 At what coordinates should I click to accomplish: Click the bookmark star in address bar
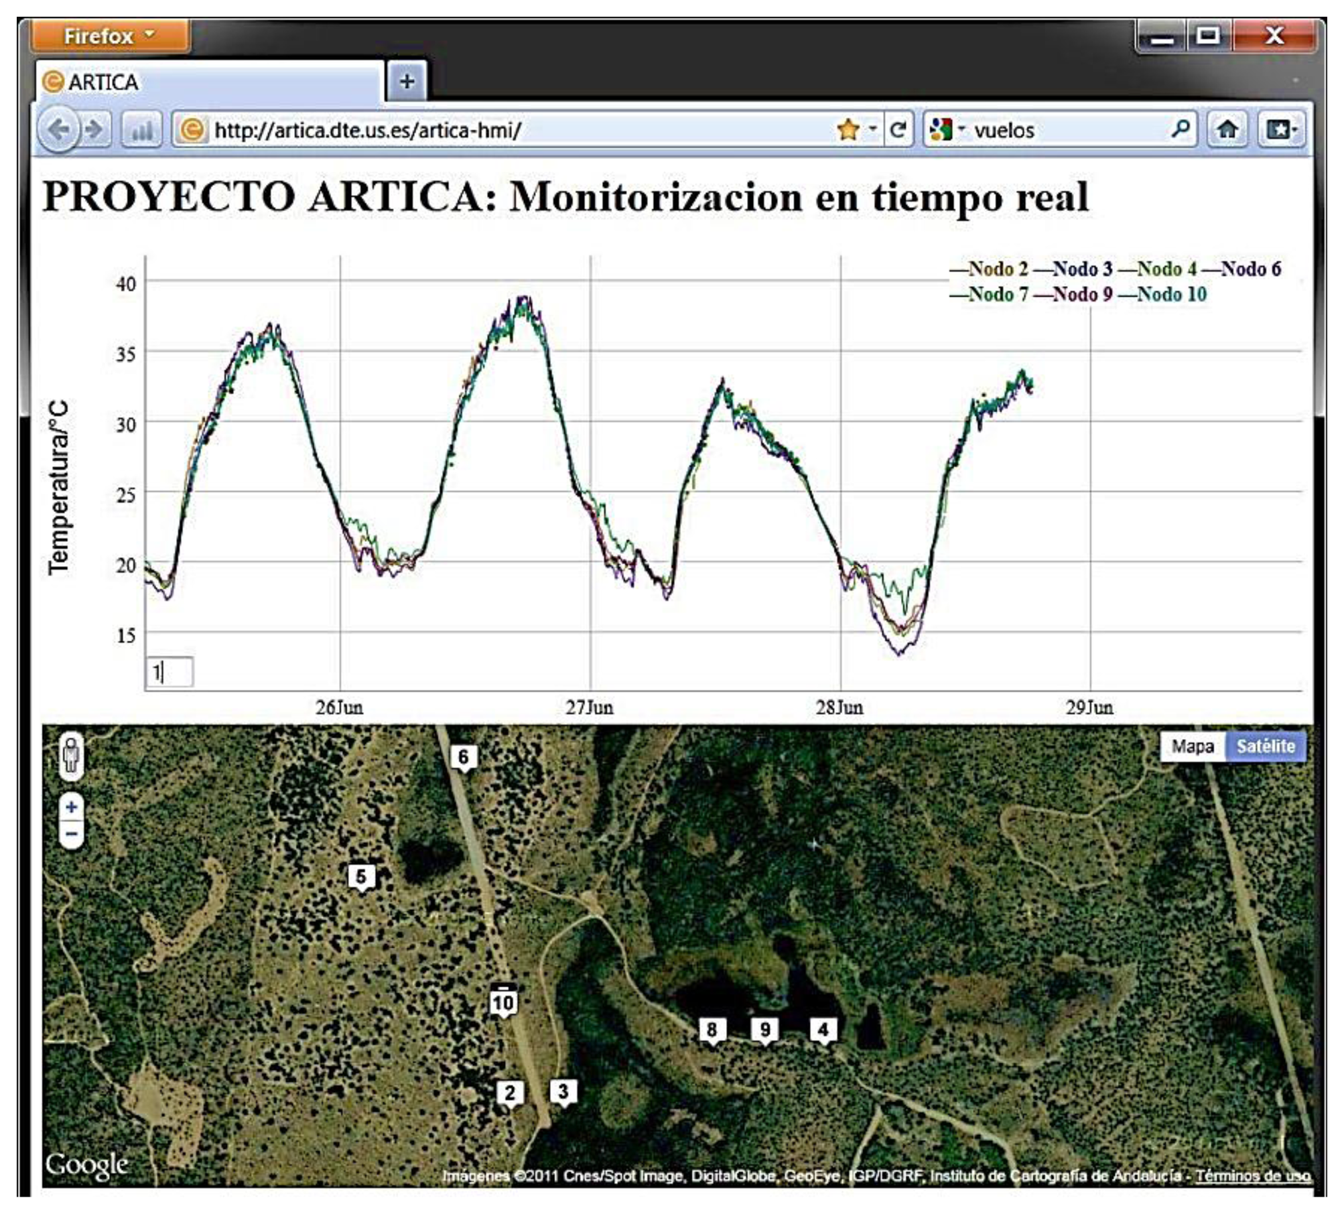[848, 129]
